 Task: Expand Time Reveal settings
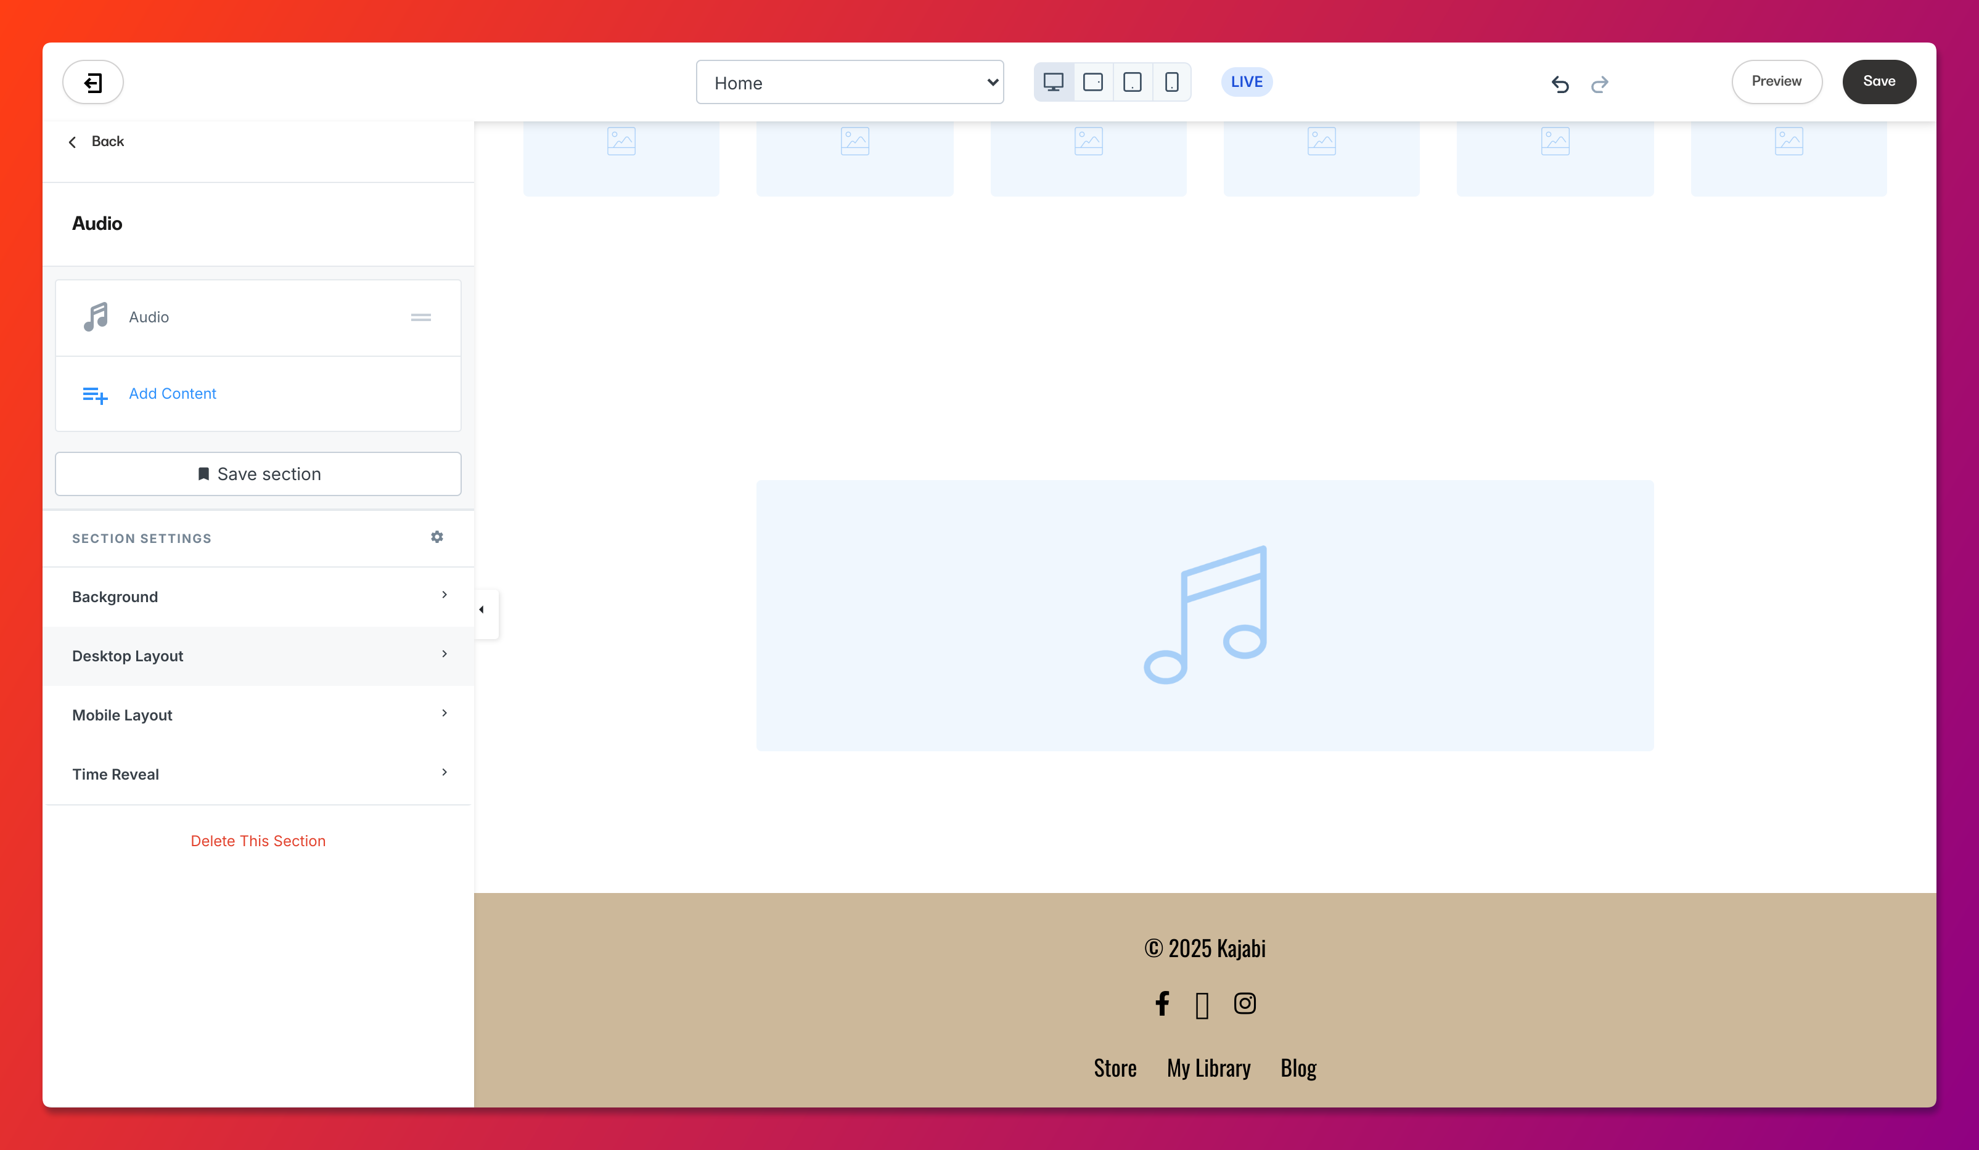pos(258,774)
